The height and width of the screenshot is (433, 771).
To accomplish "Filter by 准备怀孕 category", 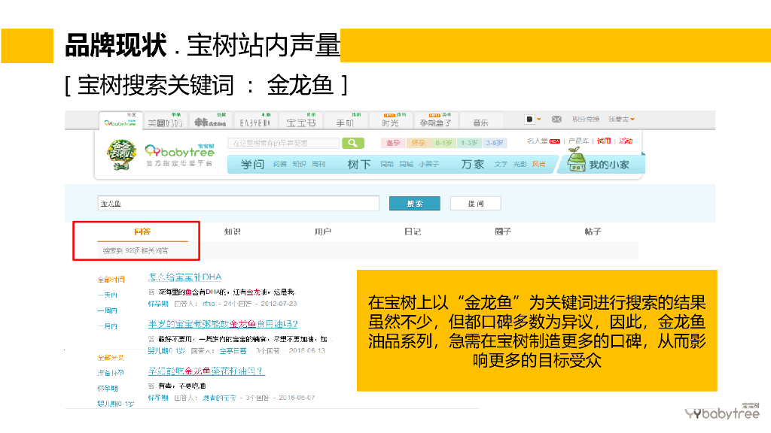I will click(111, 373).
